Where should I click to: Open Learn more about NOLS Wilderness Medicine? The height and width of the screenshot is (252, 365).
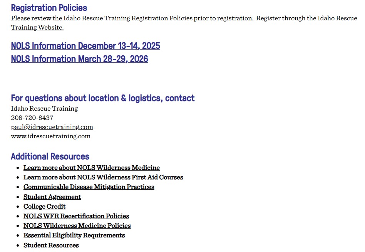(92, 168)
